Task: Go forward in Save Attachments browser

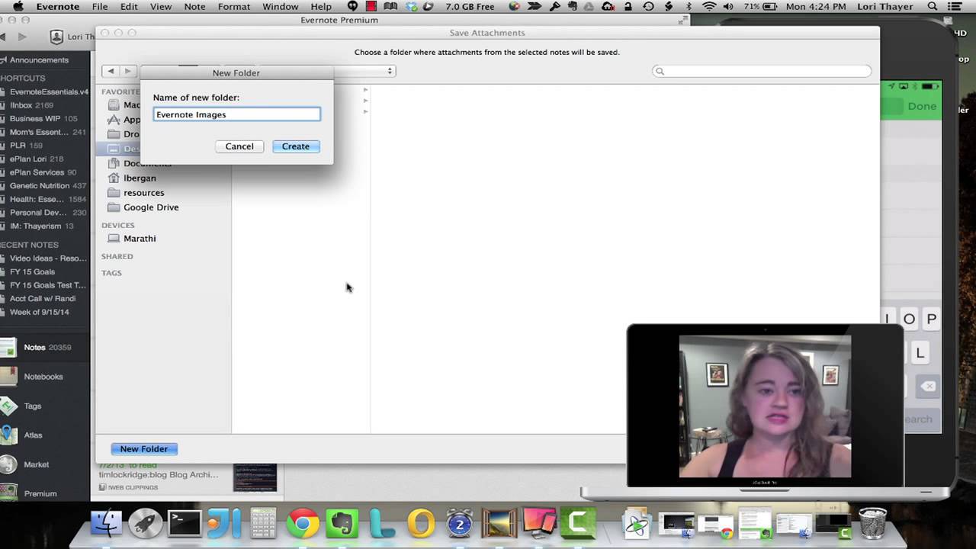Action: pos(127,71)
